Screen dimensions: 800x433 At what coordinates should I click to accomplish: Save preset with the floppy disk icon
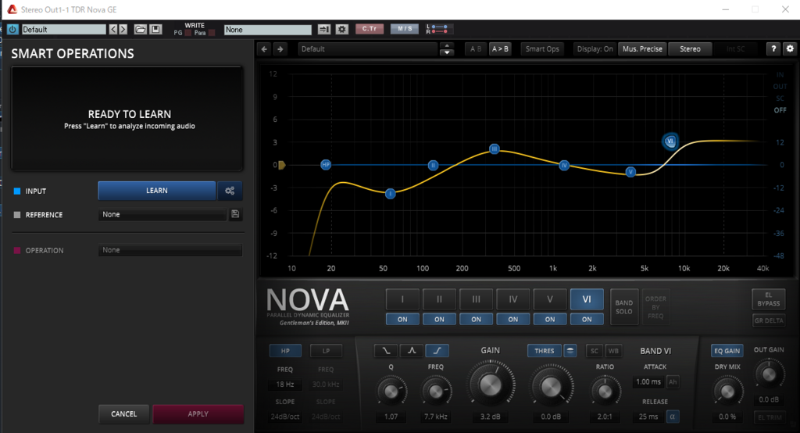[x=155, y=30]
